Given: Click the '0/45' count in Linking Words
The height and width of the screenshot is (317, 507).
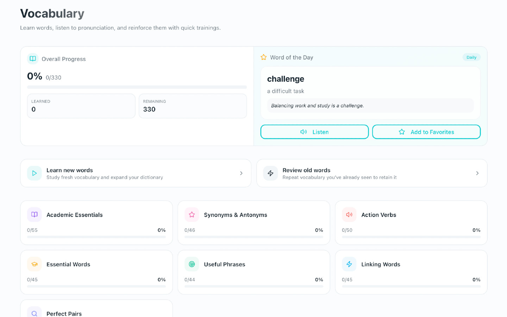Looking at the screenshot, I should pyautogui.click(x=347, y=280).
